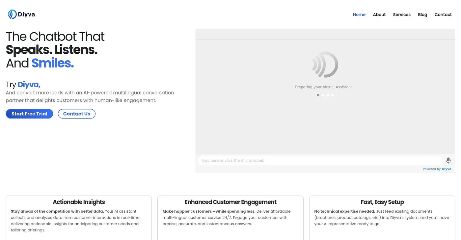Click the 'Actionable Insights' card heading
This screenshot has height=240, width=461.
click(79, 202)
